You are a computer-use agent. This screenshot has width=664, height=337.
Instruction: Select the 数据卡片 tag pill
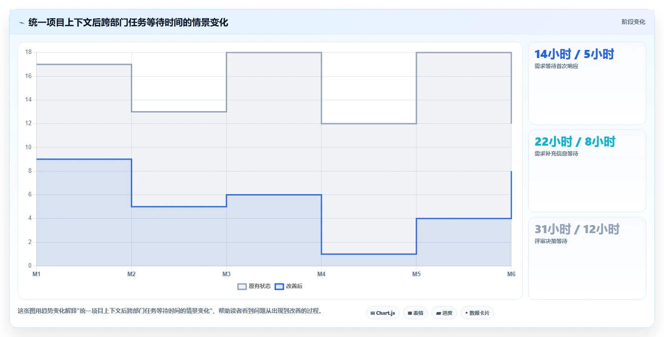click(x=477, y=313)
